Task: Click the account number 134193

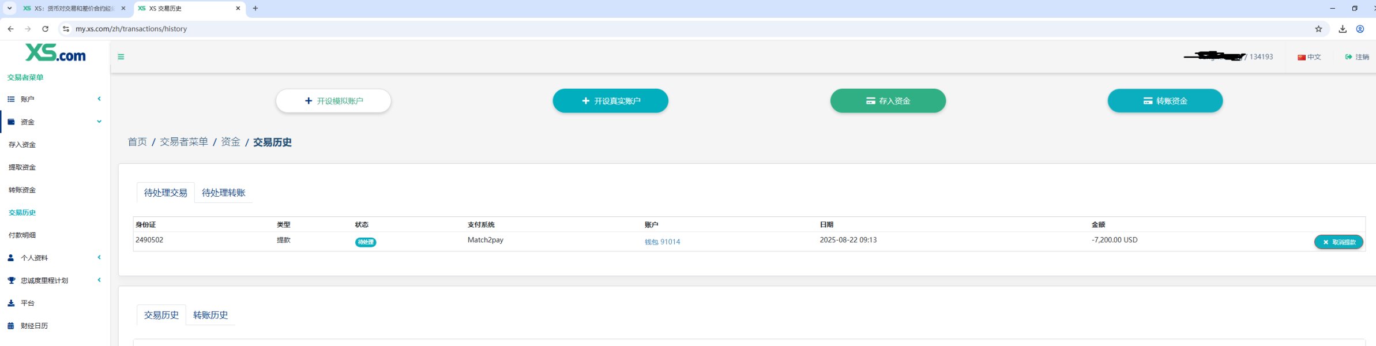Action: pos(1261,57)
